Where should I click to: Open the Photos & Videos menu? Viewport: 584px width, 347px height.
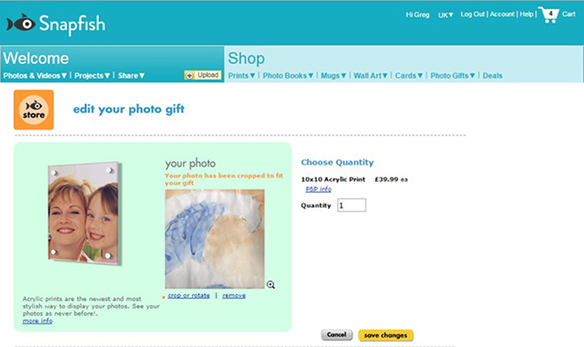[35, 75]
